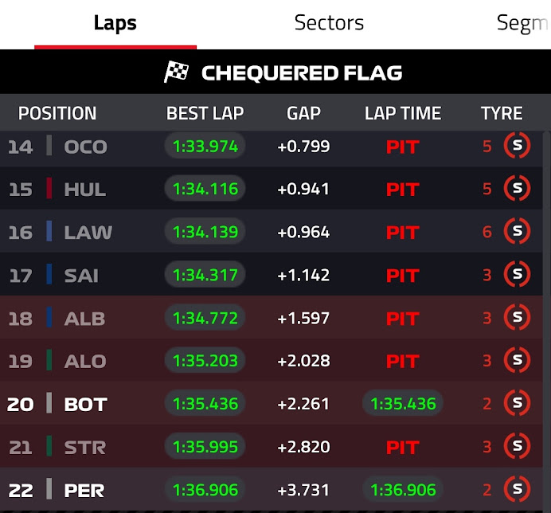Click the GAP column header

[x=303, y=114]
